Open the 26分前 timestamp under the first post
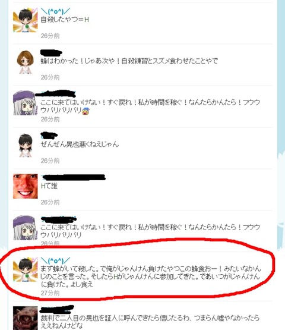 50,36
